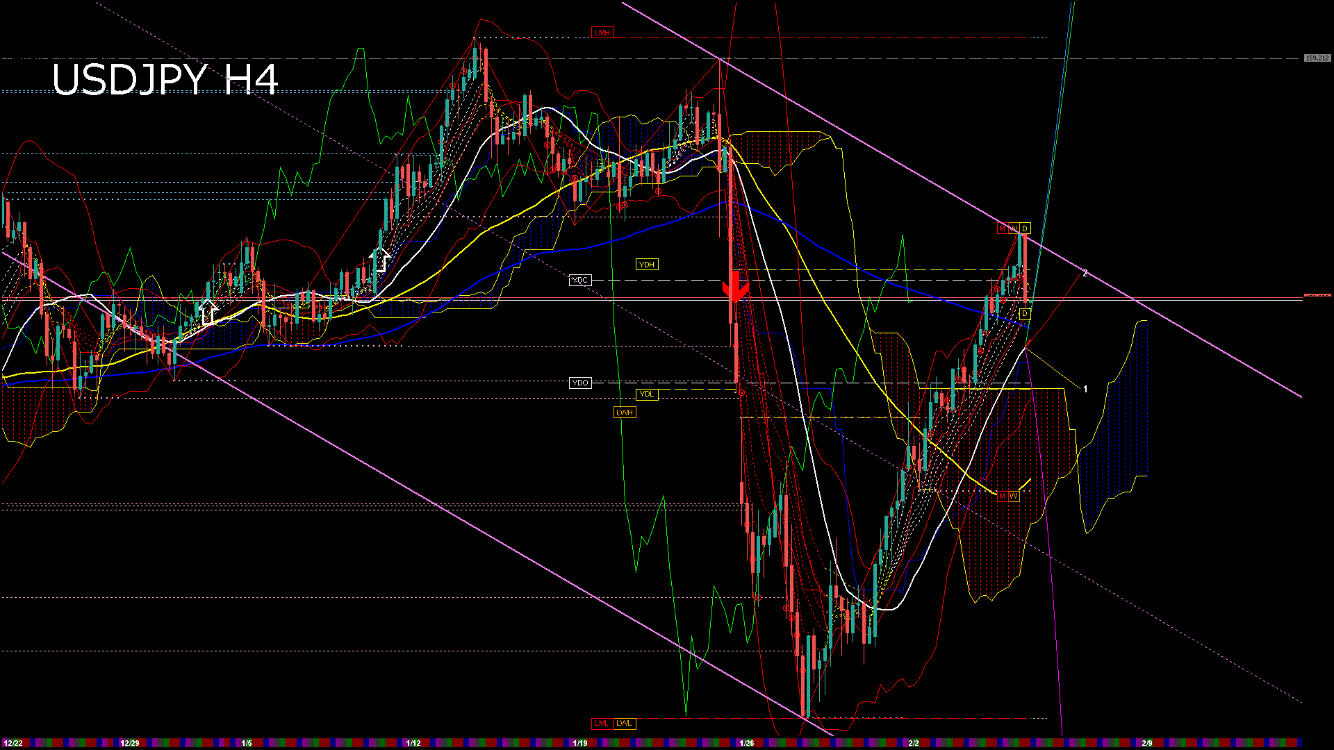Click the yellow YDH level label
Screen dimensions: 1334x750
646,265
